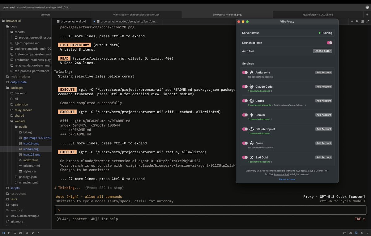The height and width of the screenshot is (236, 371).
Task: Add a new window tab via plus
Action: [368, 14]
